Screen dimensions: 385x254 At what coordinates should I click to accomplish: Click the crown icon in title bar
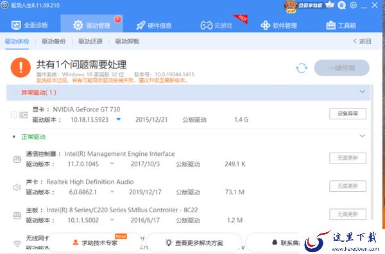(330, 4)
